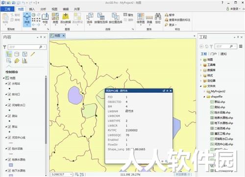The width and height of the screenshot is (245, 177).
Task: Click View Unplaced labels (查看未放置的标注)
Action: tap(177, 20)
